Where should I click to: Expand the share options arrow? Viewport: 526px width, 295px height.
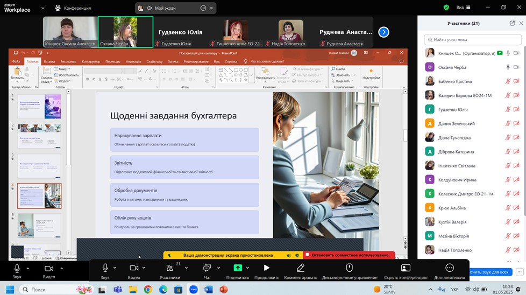point(247,268)
